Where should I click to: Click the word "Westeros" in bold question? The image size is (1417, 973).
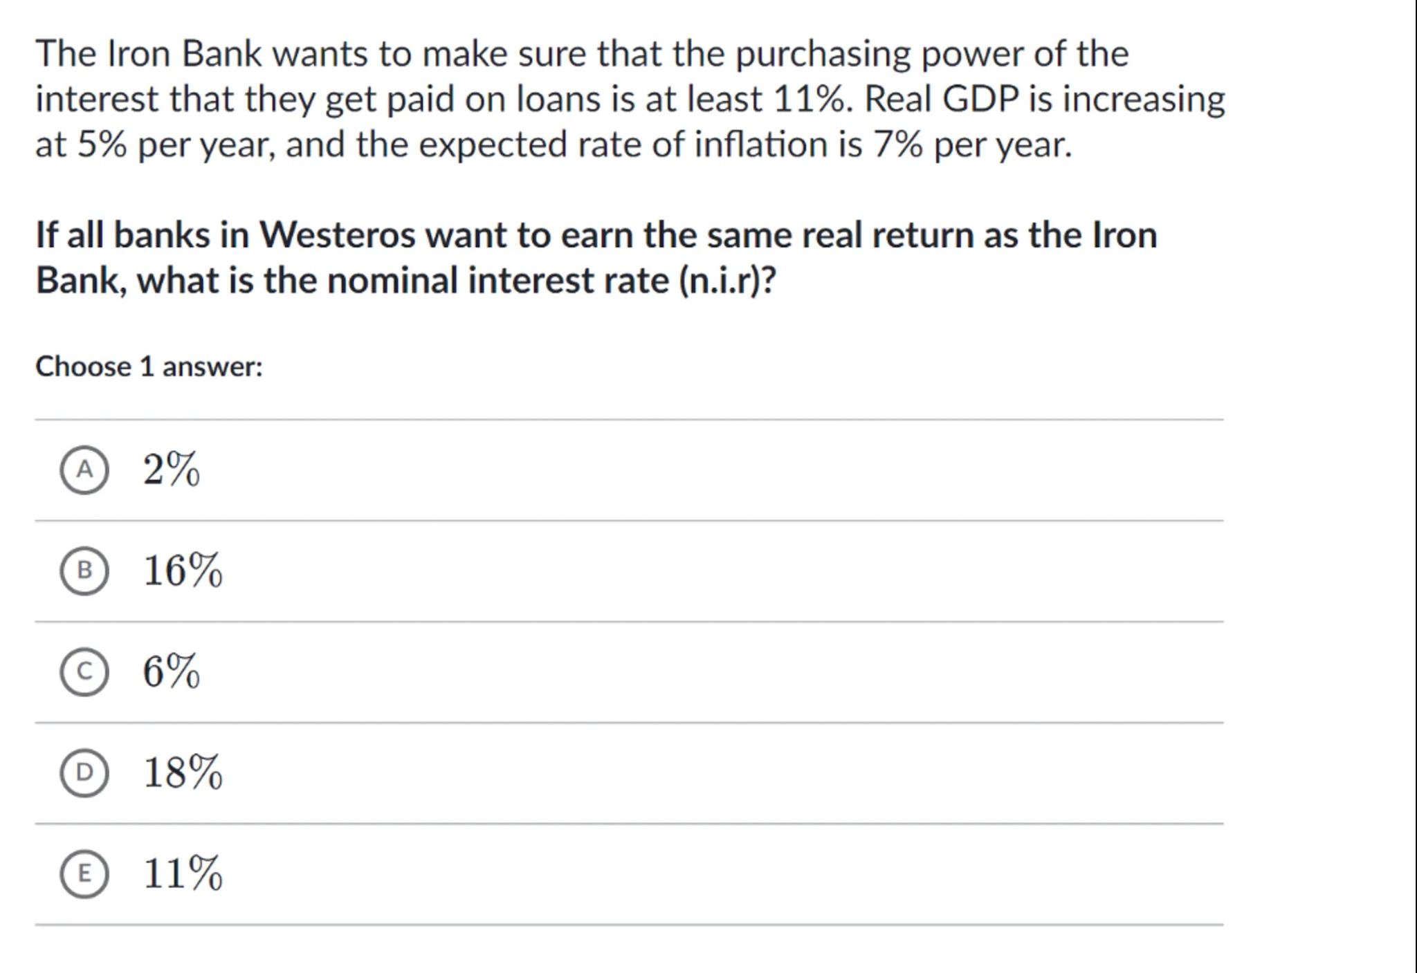[337, 235]
